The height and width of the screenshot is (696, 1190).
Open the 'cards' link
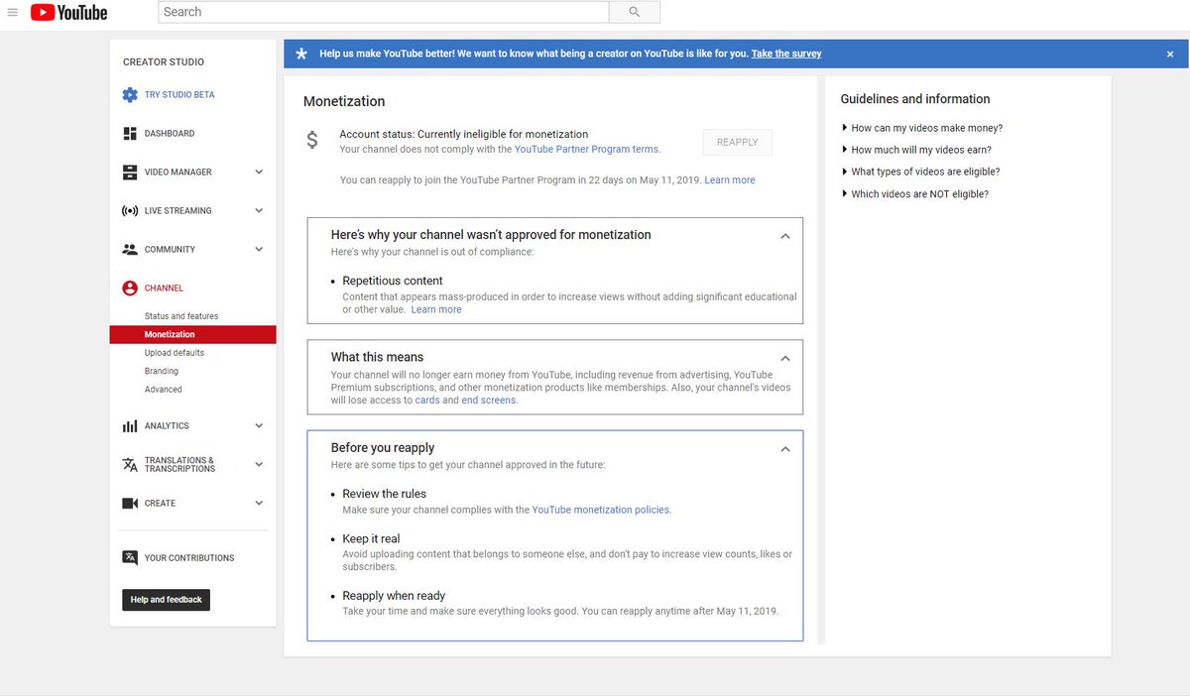click(427, 401)
